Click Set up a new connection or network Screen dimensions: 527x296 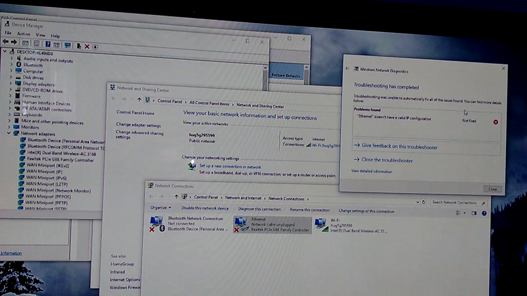[x=230, y=166]
